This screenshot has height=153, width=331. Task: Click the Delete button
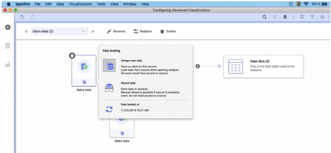[168, 31]
